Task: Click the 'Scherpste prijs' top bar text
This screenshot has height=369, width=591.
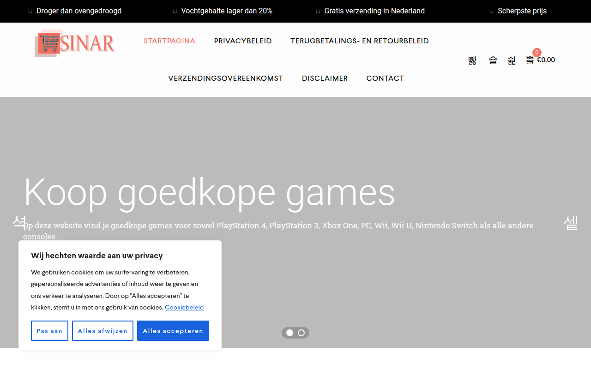Action: (522, 11)
